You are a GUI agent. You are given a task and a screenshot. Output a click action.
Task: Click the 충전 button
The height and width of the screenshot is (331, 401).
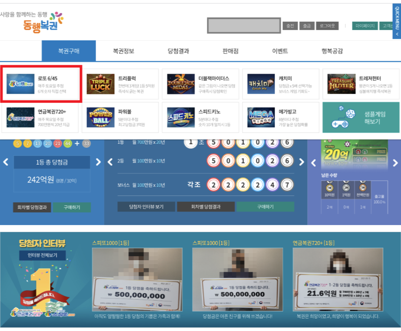[x=290, y=26]
